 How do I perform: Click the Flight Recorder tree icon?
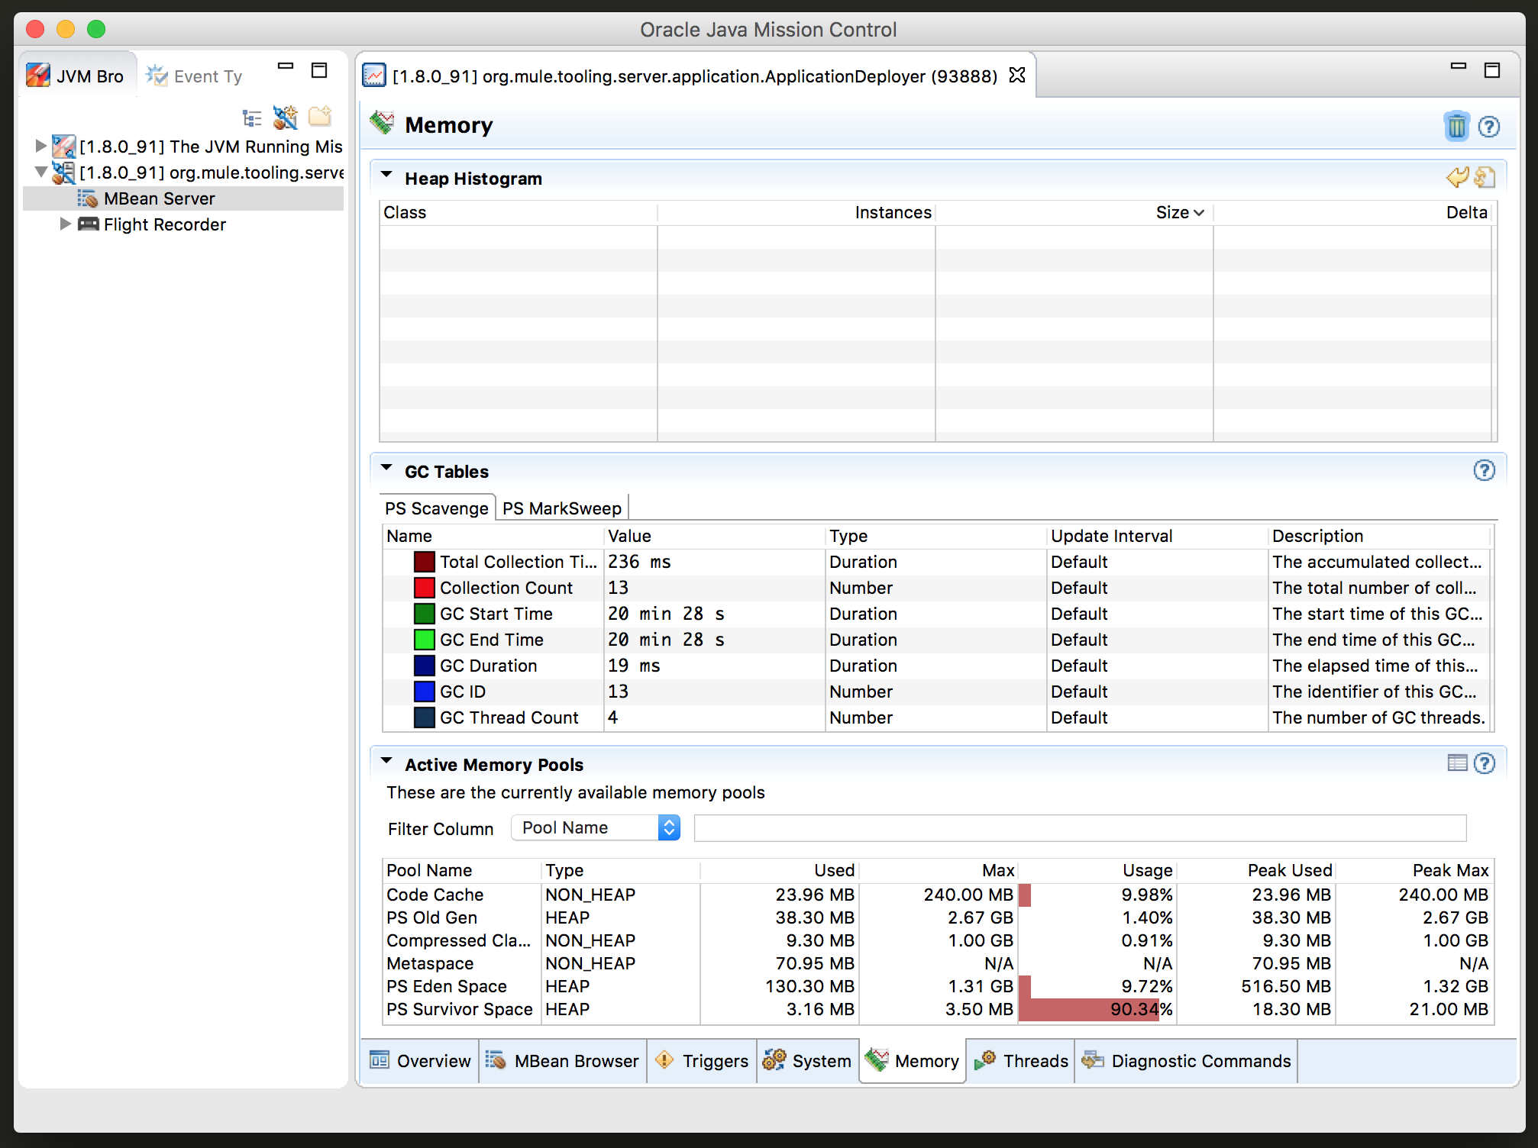89,224
